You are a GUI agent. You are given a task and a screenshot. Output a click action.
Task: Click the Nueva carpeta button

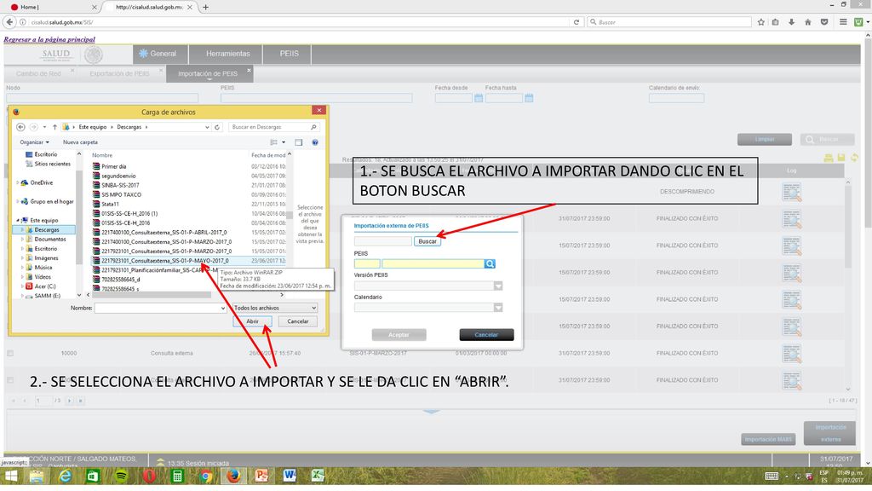pyautogui.click(x=80, y=142)
